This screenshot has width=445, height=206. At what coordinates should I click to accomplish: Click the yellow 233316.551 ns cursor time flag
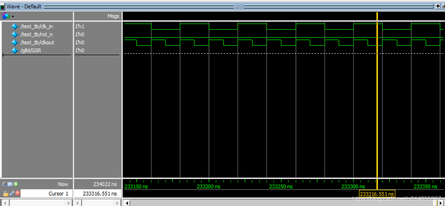point(377,194)
